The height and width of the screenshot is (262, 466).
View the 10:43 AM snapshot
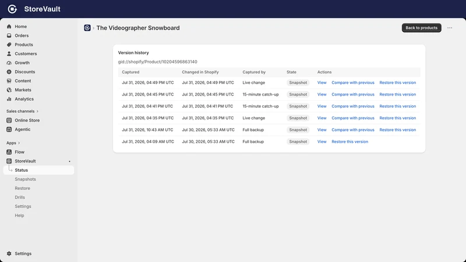[322, 130]
